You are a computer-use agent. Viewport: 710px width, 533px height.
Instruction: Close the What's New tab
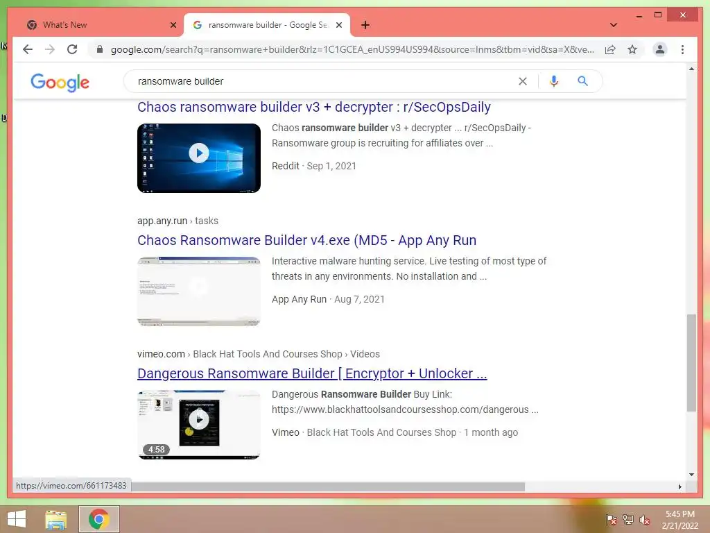tap(173, 25)
